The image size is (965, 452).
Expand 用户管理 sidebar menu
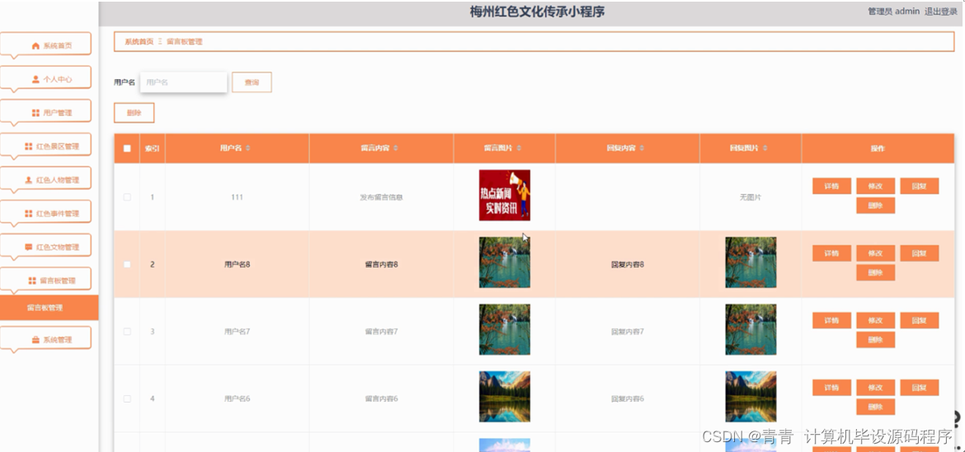coord(45,111)
